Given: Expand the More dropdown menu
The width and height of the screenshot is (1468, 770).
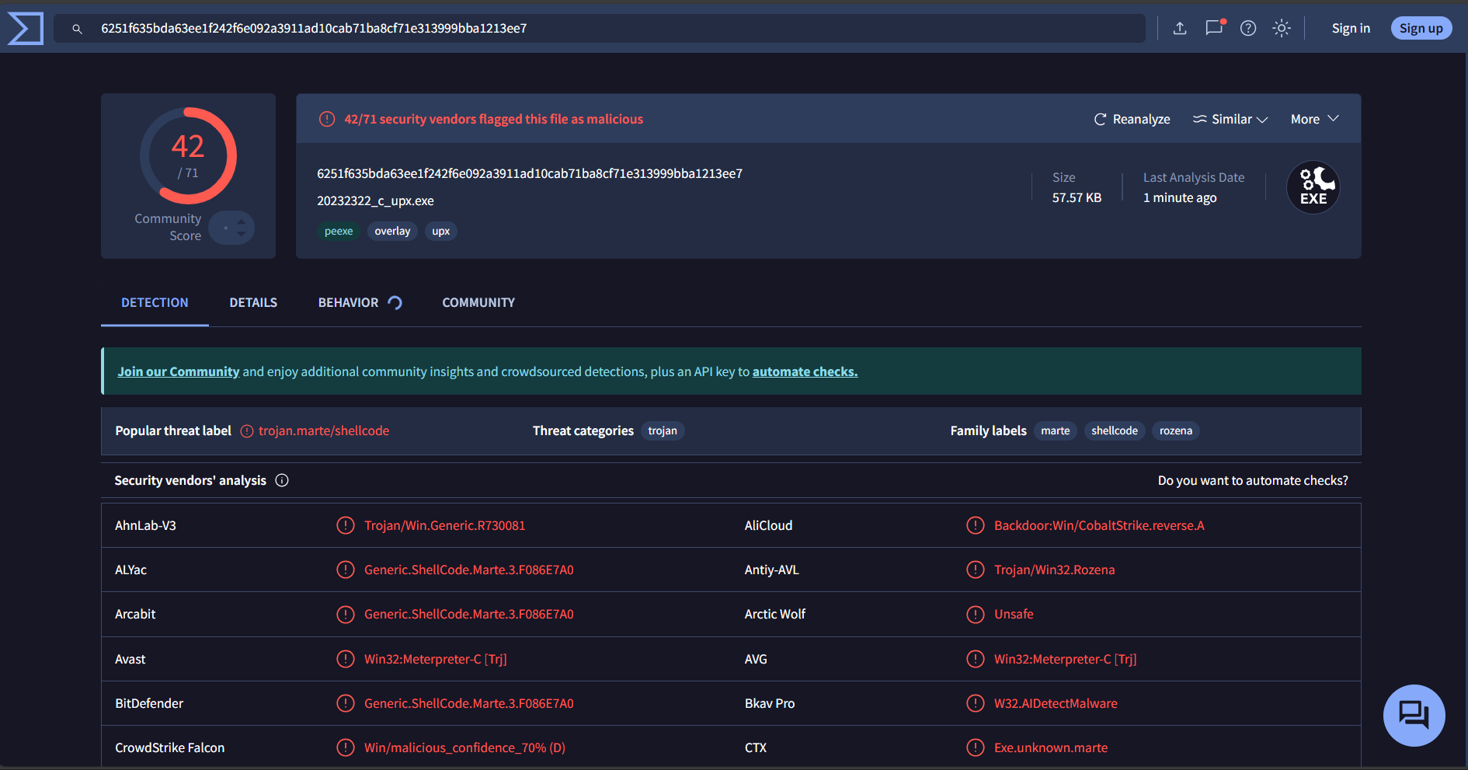Looking at the screenshot, I should point(1314,119).
